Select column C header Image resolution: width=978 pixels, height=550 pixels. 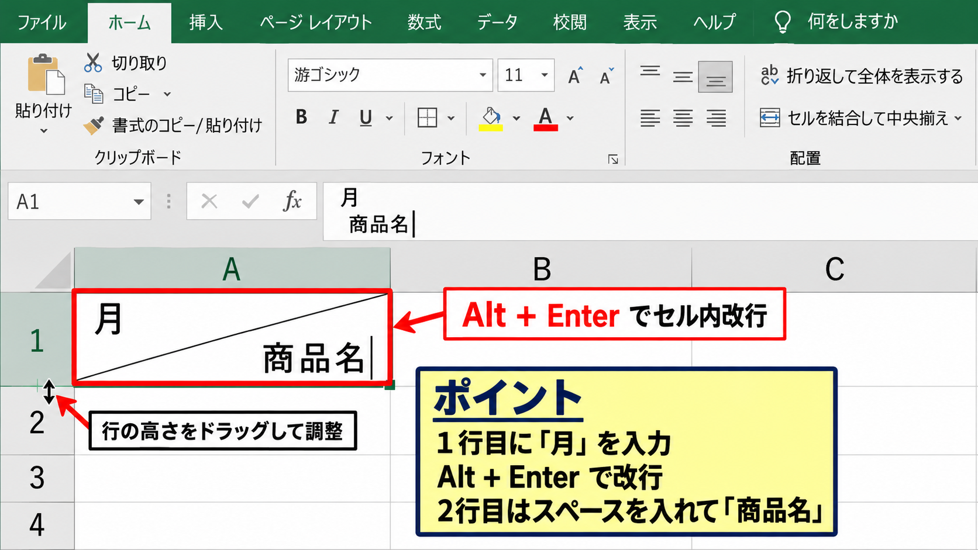pyautogui.click(x=835, y=269)
